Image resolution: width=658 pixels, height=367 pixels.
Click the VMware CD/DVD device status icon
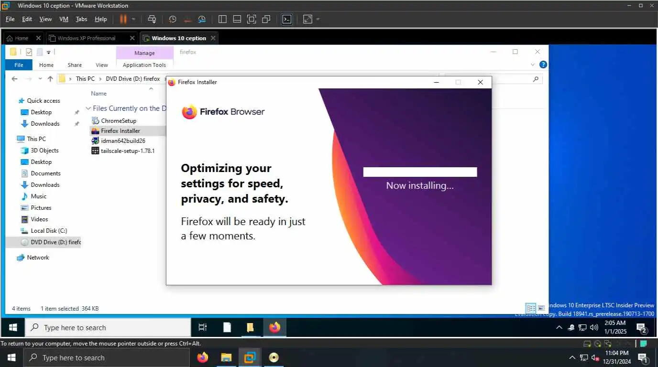pyautogui.click(x=597, y=344)
